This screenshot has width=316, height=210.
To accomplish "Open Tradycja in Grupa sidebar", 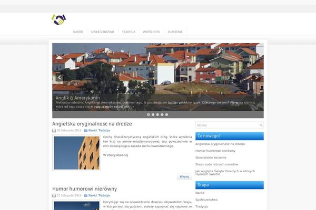I will pyautogui.click(x=202, y=206).
